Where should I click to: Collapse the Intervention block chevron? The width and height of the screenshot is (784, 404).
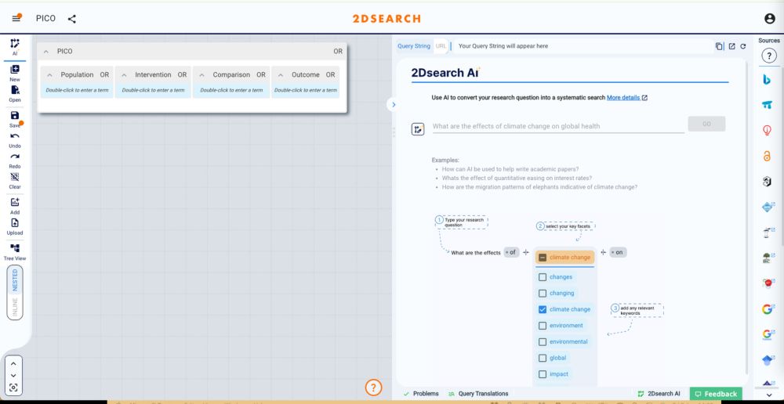[x=124, y=75]
